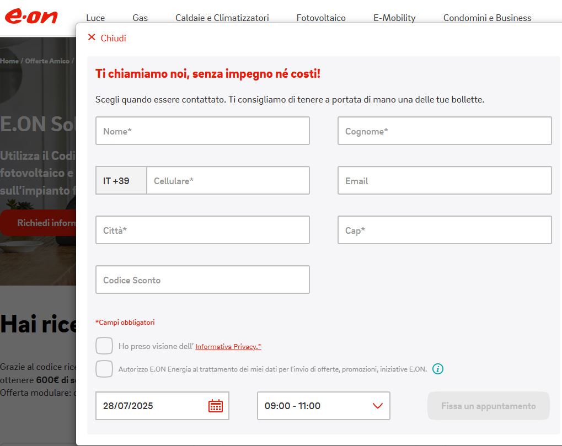Image resolution: width=562 pixels, height=446 pixels.
Task: Open Caldaie e Climatizzatori menu
Action: coord(222,18)
